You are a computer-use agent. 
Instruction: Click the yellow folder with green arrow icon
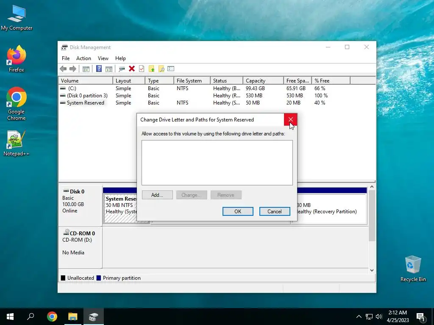coord(151,69)
